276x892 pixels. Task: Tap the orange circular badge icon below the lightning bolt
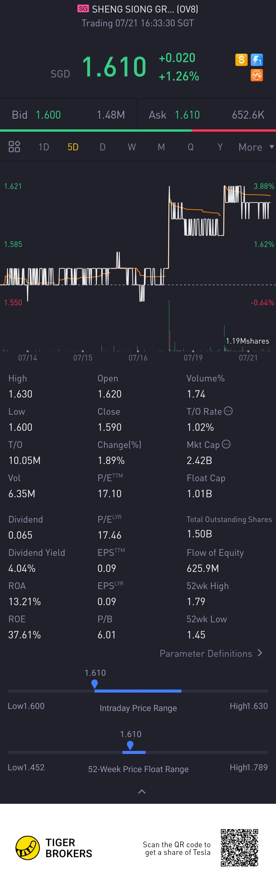pos(257,75)
